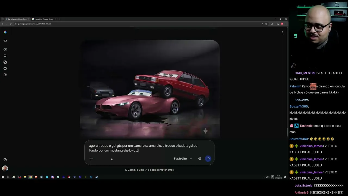Close the roda orbital Pesquisa Google tab
The width and height of the screenshot is (348, 196).
pos(55,19)
